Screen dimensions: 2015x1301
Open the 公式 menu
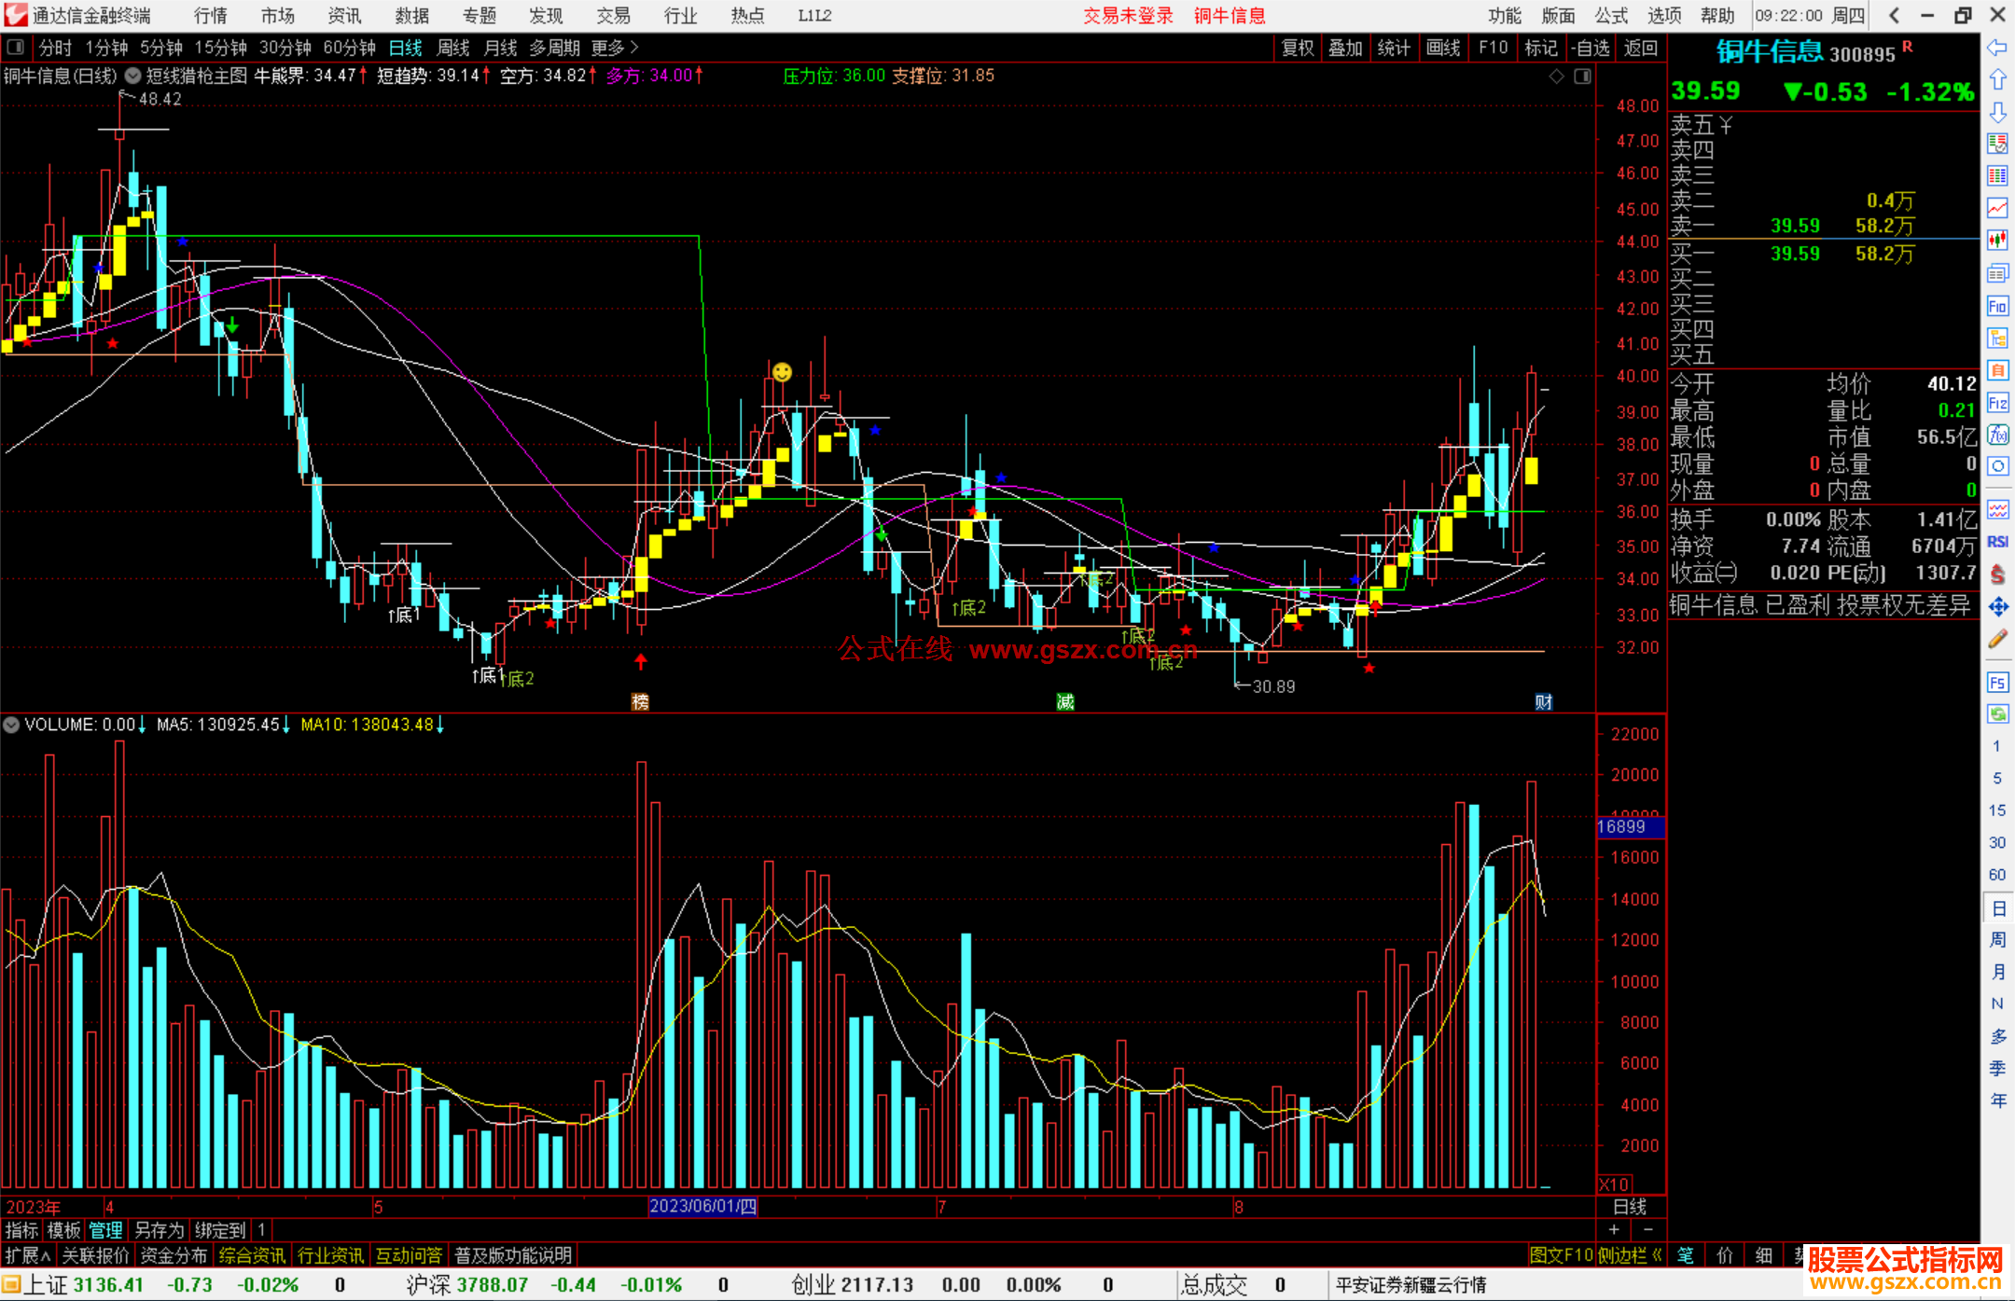click(1611, 15)
